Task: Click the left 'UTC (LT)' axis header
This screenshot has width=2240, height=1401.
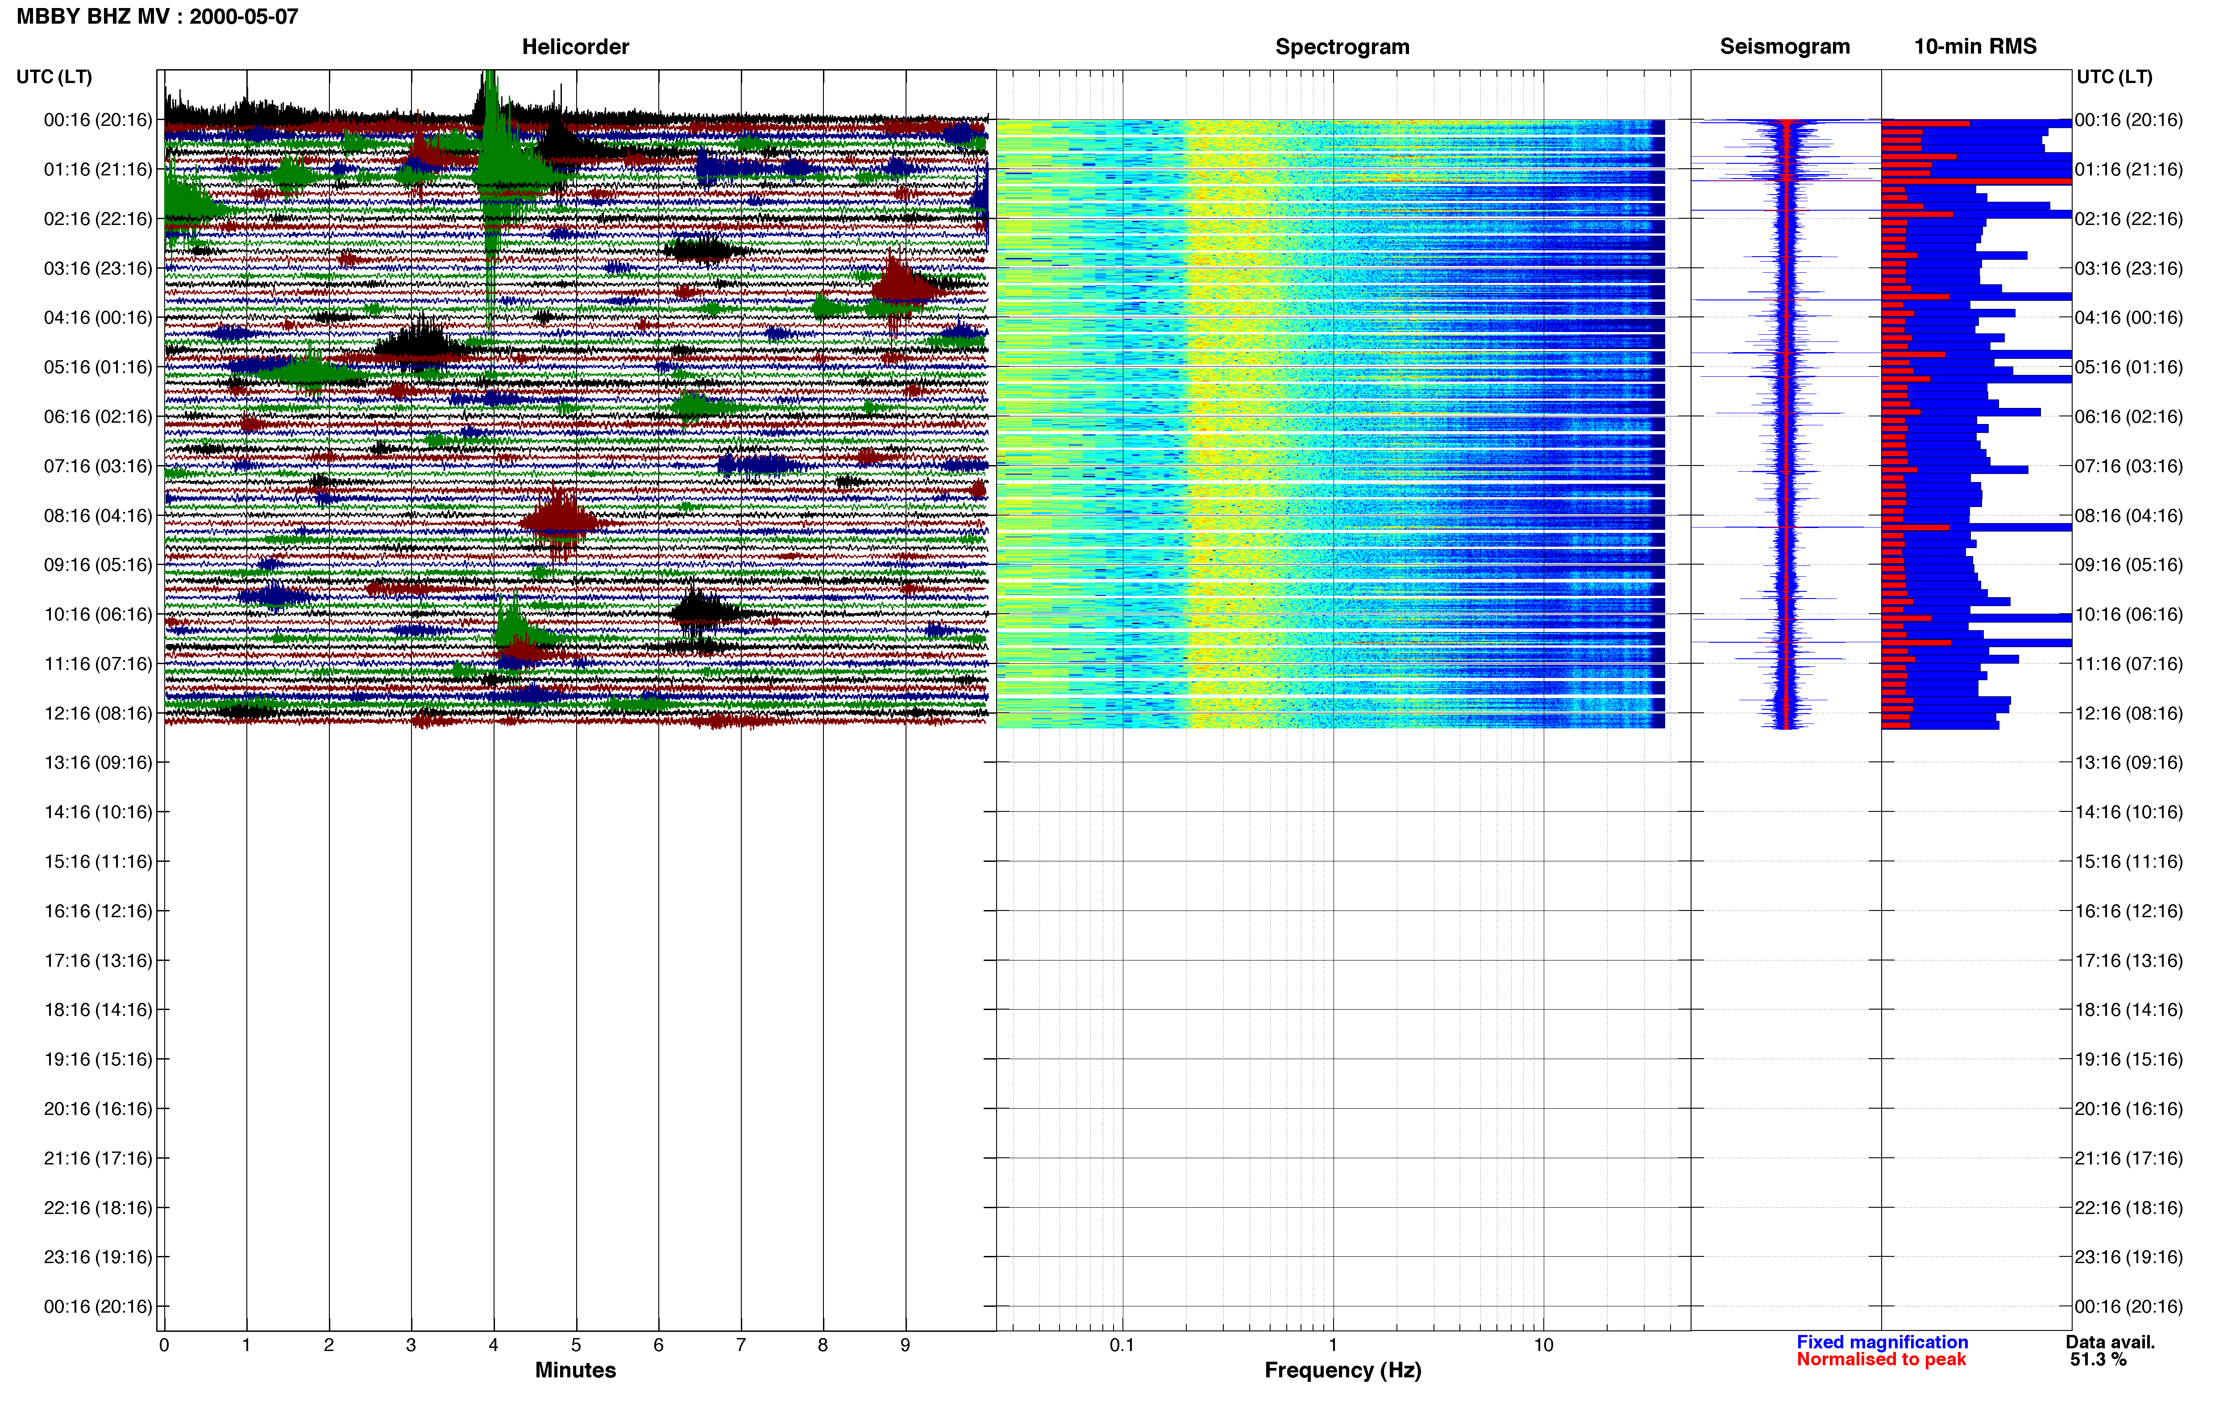Action: (54, 77)
